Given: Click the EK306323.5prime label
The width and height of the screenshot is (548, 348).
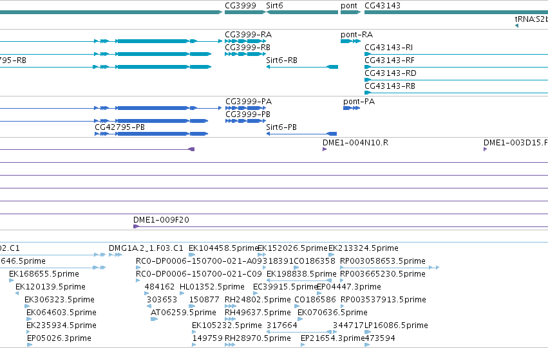Looking at the screenshot, I should [x=59, y=300].
